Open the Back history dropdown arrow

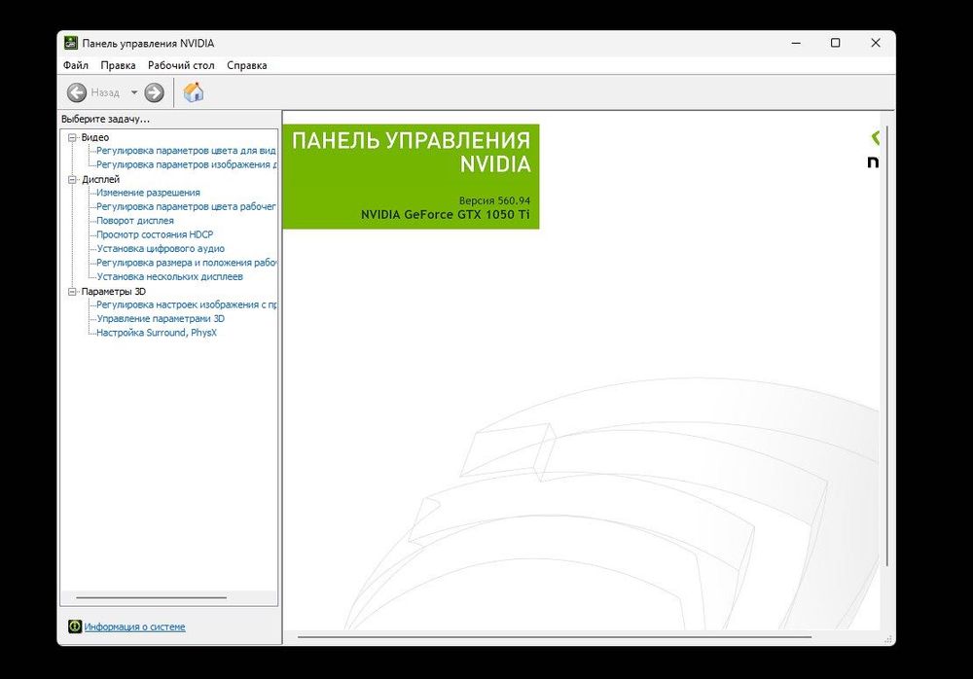(x=134, y=93)
